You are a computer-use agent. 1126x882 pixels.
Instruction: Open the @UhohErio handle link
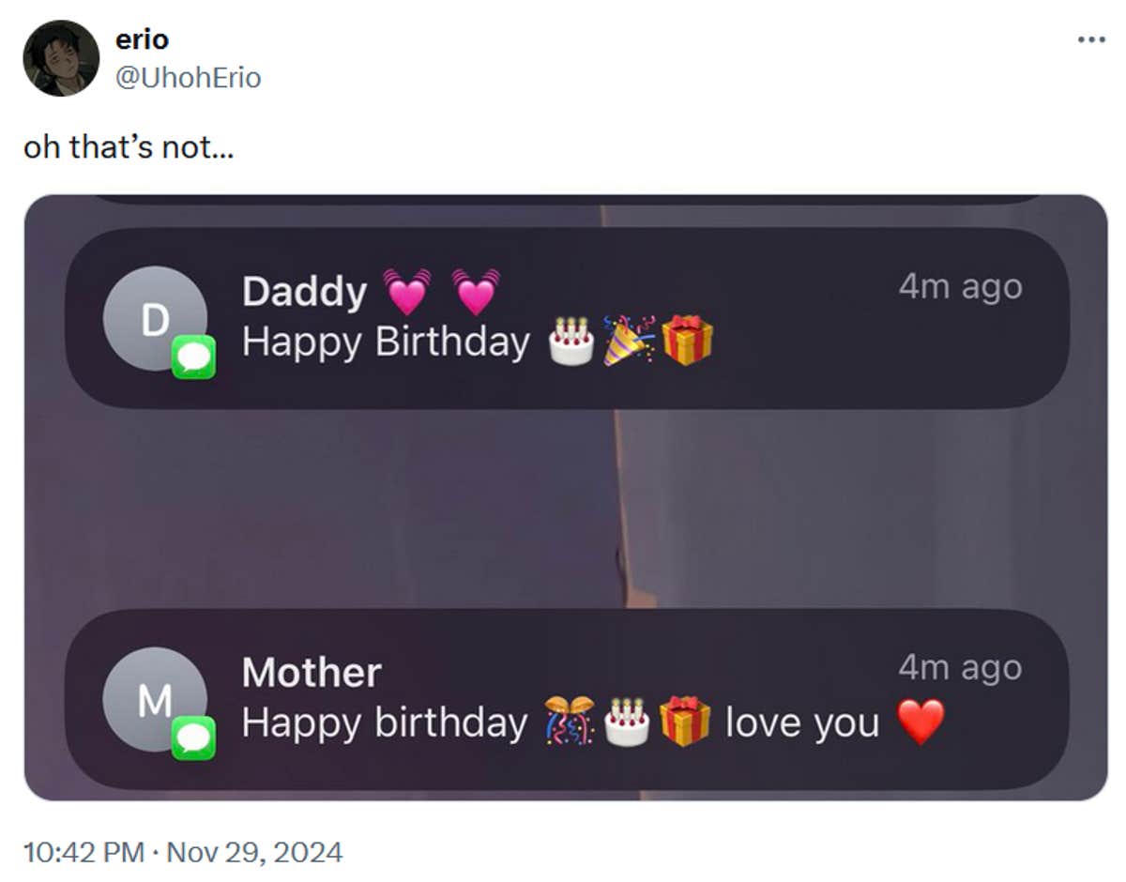click(x=188, y=77)
